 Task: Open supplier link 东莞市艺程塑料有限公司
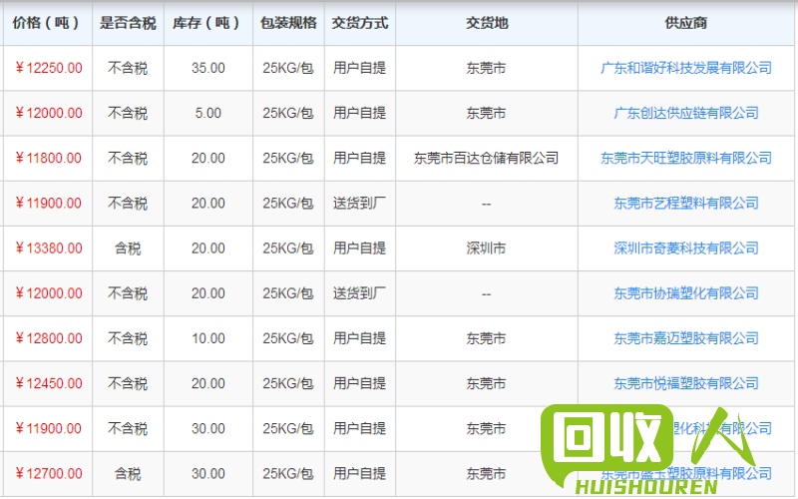point(686,203)
